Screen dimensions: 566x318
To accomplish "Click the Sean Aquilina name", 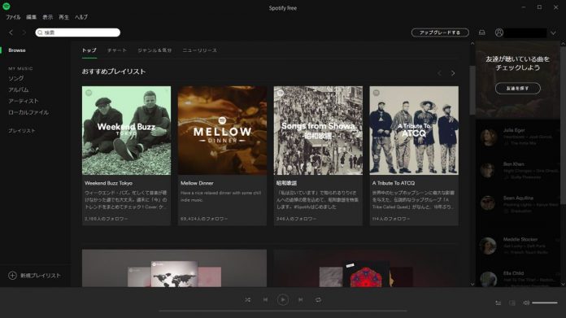I will (x=518, y=198).
